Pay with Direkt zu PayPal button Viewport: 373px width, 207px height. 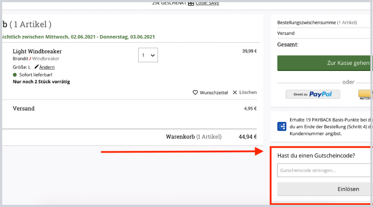point(313,94)
